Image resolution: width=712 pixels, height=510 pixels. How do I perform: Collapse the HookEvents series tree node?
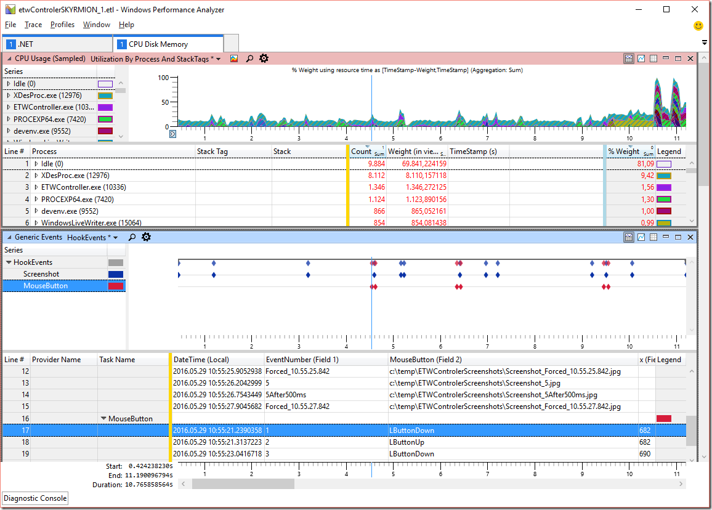point(9,262)
